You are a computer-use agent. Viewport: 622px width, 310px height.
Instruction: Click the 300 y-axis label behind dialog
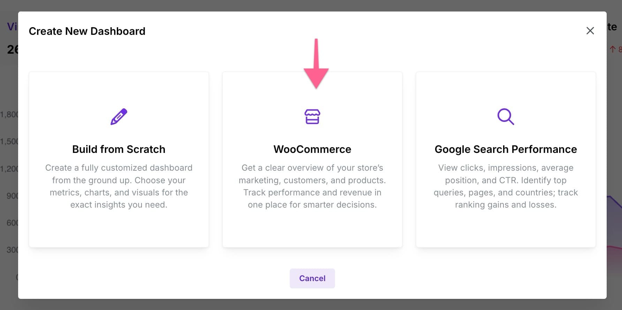pyautogui.click(x=12, y=250)
